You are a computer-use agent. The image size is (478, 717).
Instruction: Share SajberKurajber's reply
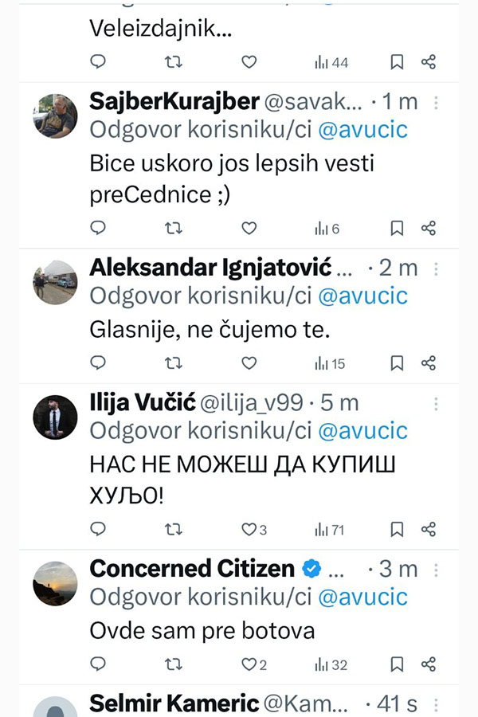(x=429, y=228)
